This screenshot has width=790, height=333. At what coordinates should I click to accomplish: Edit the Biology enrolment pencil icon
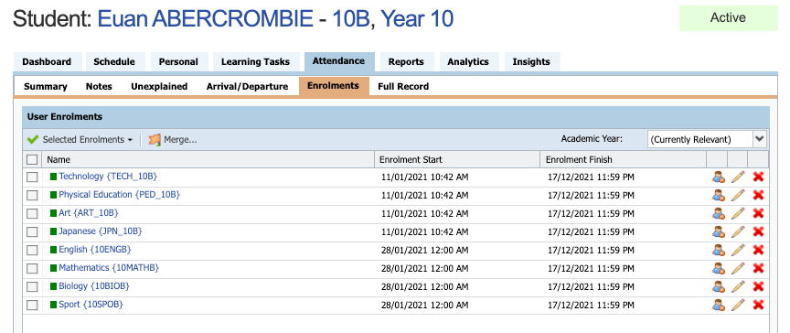738,286
